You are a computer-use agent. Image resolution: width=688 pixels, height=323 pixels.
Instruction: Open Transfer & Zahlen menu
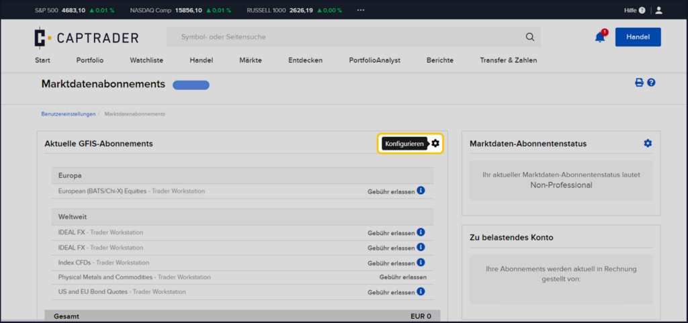[x=508, y=60]
